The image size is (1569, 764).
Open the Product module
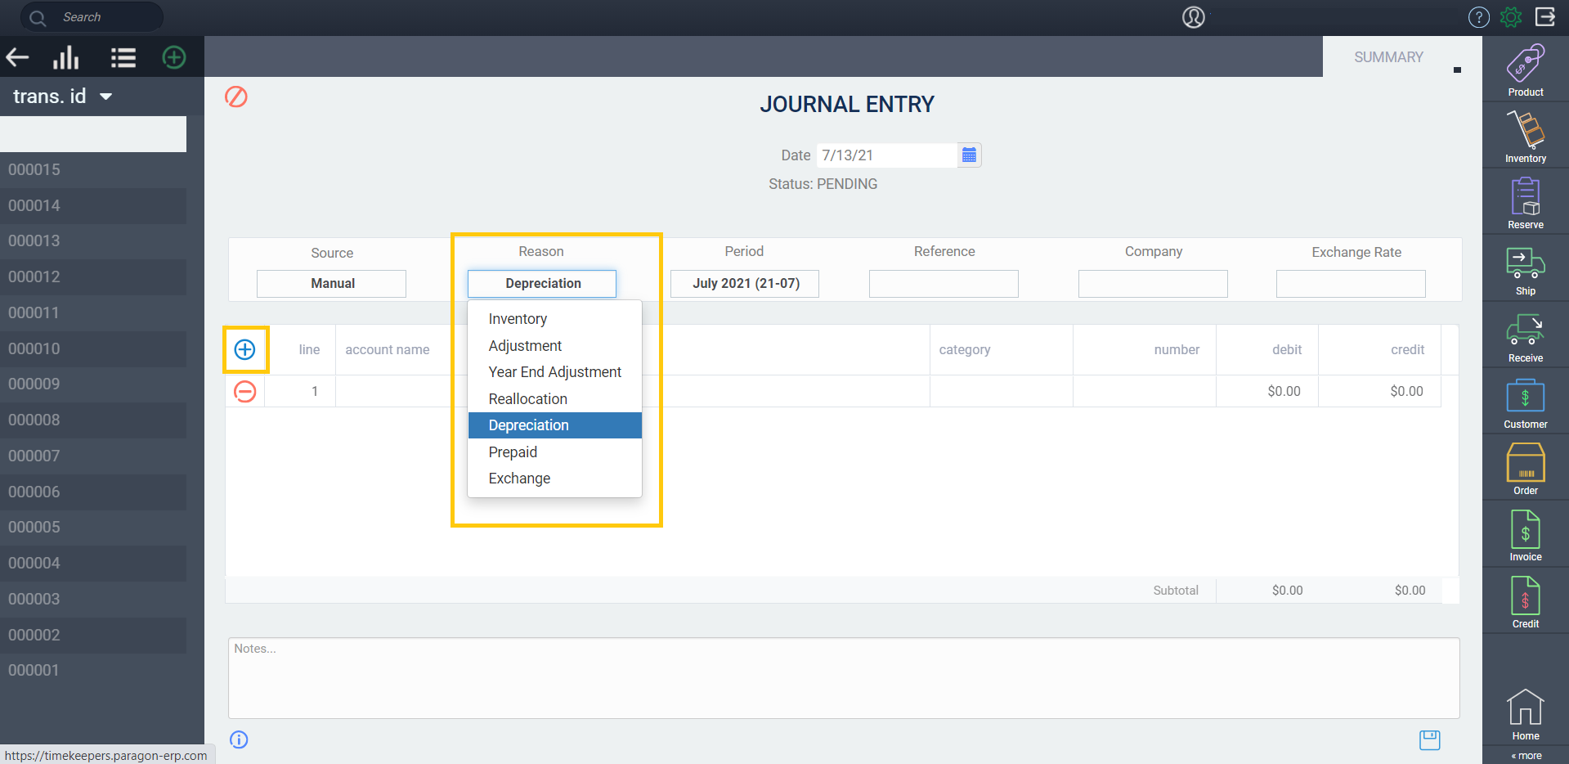tap(1526, 70)
